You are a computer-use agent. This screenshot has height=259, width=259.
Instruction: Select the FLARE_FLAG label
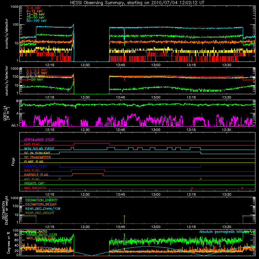pyautogui.click(x=34, y=162)
